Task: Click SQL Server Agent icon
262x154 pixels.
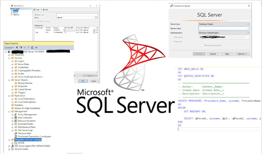Action: click(x=12, y=146)
